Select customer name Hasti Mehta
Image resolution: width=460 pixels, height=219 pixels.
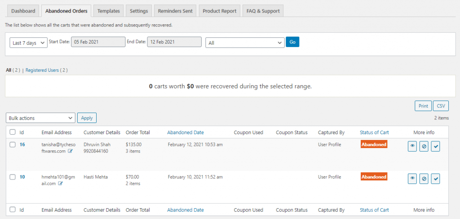point(96,177)
